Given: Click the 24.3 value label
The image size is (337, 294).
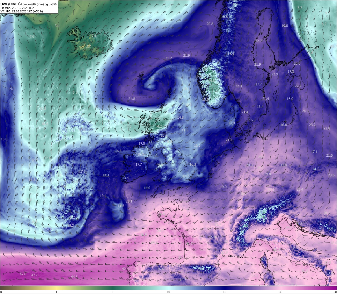Looking at the screenshot, I should [x=305, y=111].
